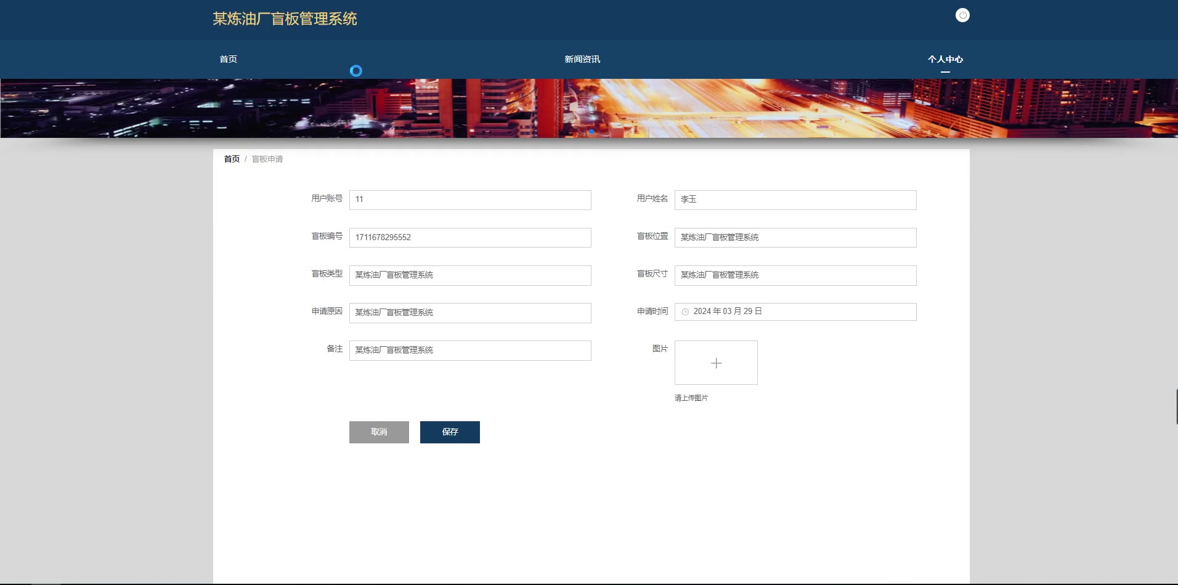The width and height of the screenshot is (1178, 585).
Task: Click the blue carousel indicator dot
Action: [591, 131]
